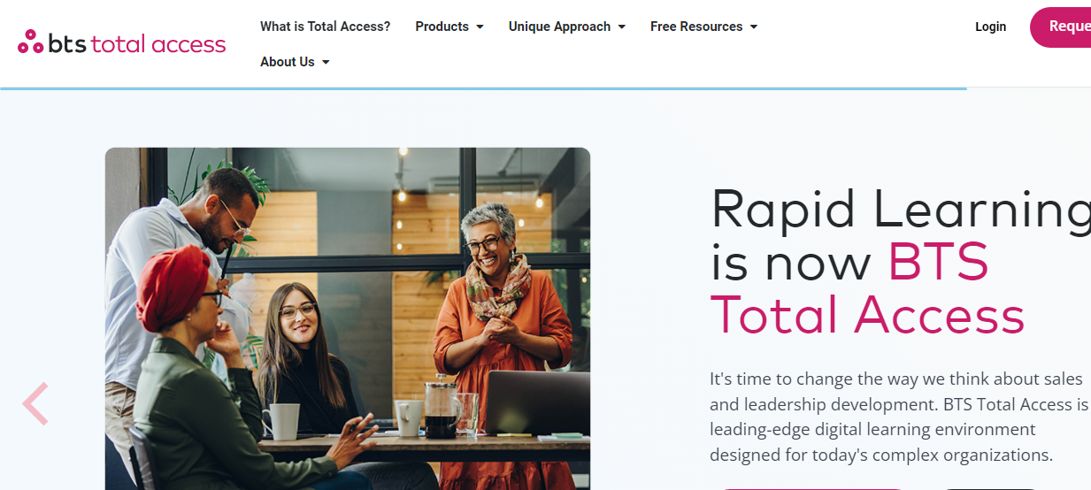This screenshot has height=490, width=1091.
Task: Click the pink Request button
Action: pos(1061,27)
